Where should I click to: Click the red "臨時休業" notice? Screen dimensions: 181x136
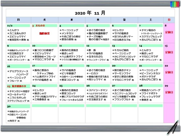point(45,33)
